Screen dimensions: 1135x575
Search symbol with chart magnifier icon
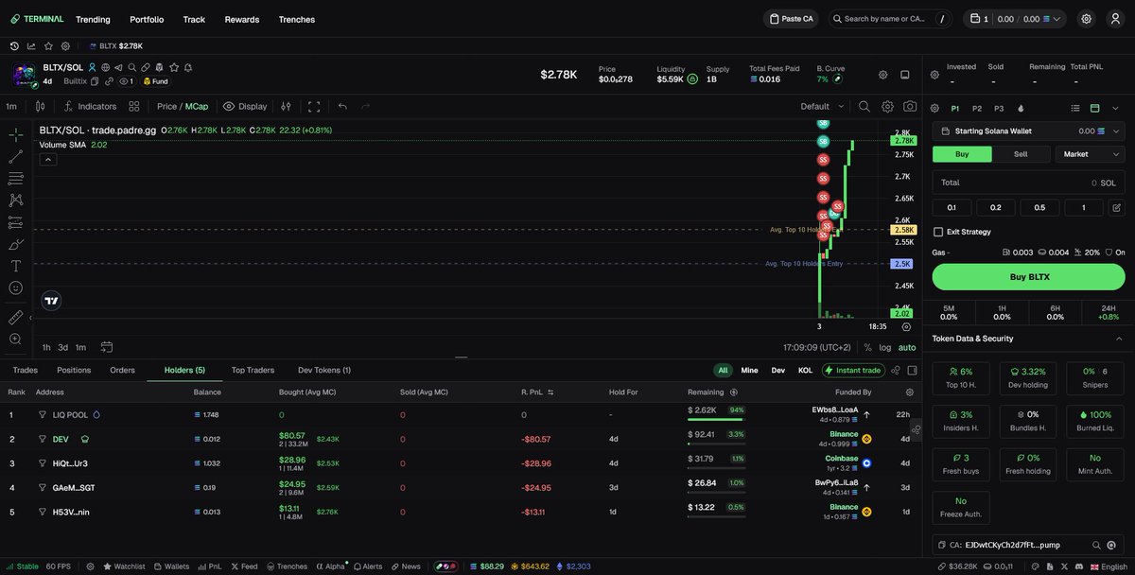pos(864,106)
